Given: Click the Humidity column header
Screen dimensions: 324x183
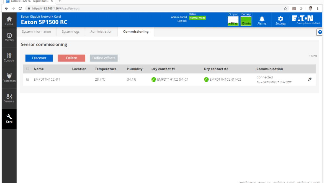Looking at the screenshot, I should tap(135, 69).
